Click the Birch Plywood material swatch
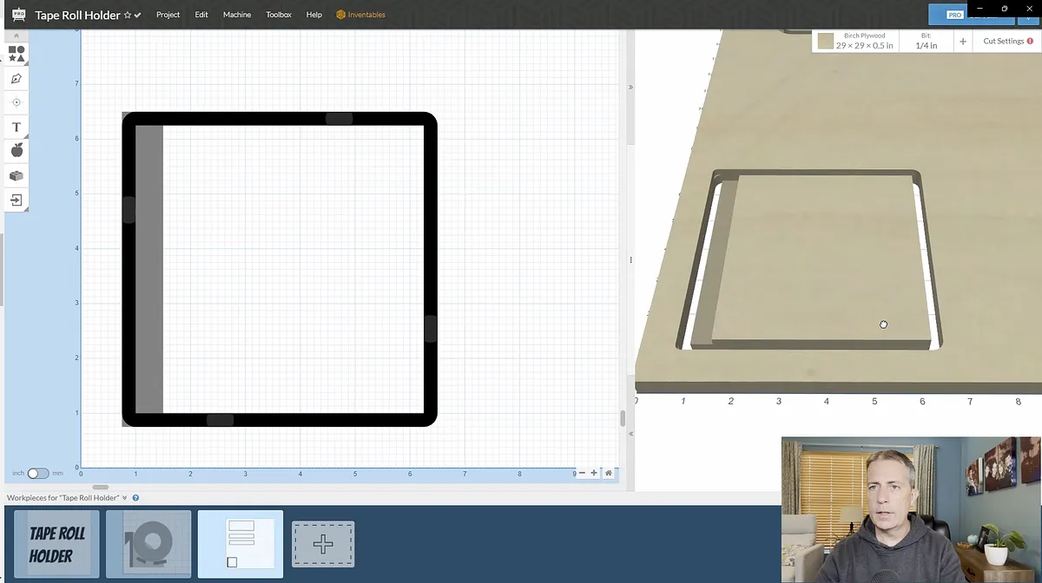The height and width of the screenshot is (583, 1042). point(826,42)
